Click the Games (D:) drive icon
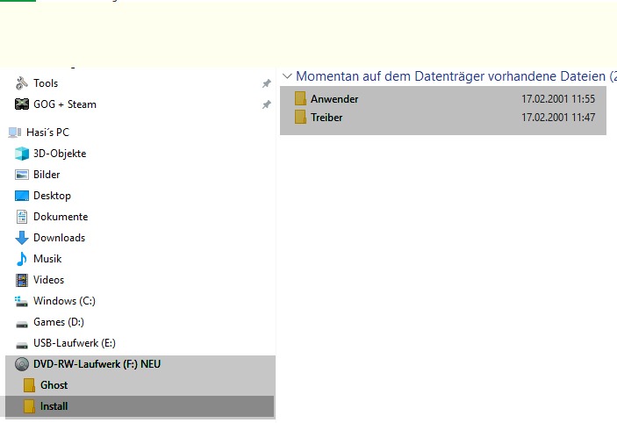617x423 pixels. point(22,324)
